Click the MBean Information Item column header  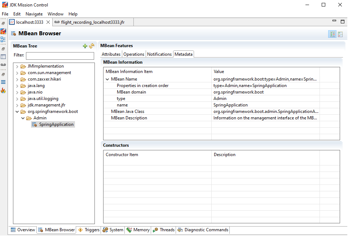click(157, 72)
